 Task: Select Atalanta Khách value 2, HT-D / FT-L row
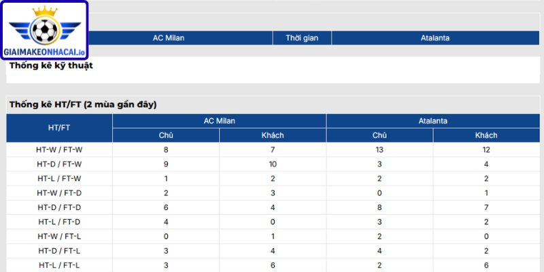coord(486,251)
